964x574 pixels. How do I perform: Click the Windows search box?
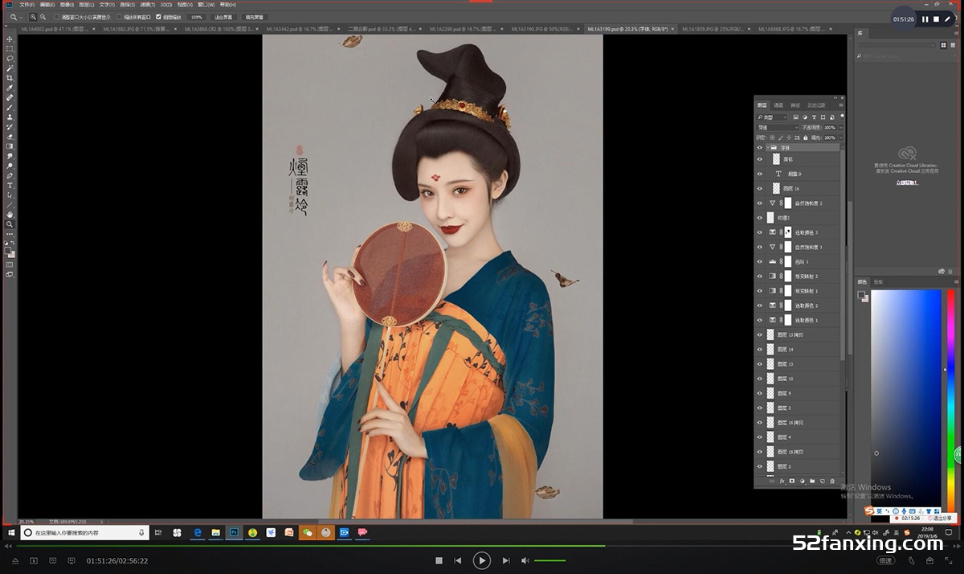tap(84, 532)
